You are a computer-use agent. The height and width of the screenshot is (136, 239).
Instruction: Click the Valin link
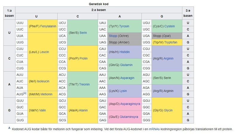point(42,110)
